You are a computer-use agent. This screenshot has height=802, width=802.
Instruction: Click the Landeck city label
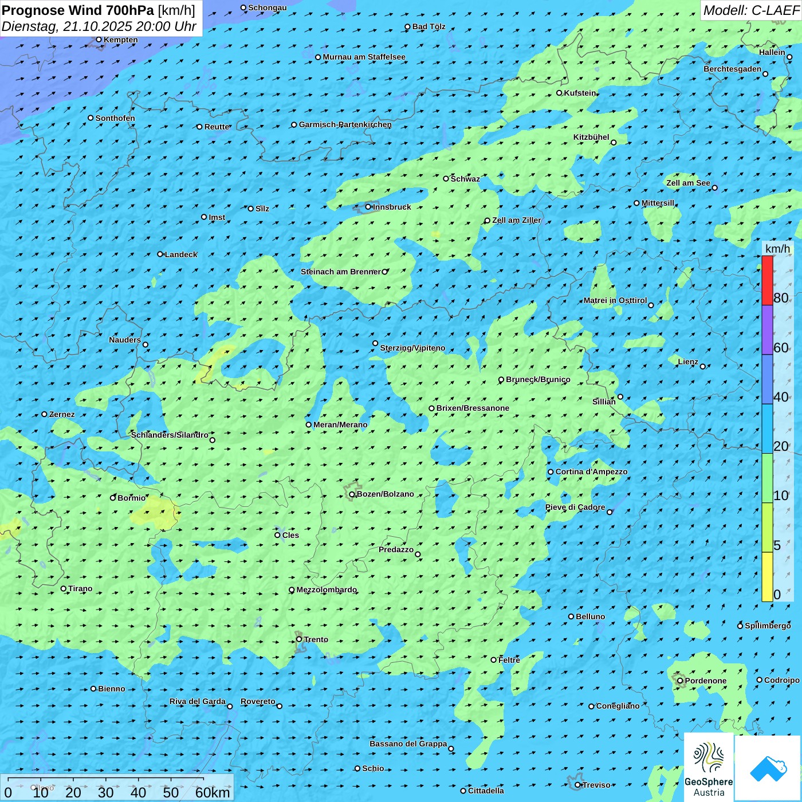click(x=181, y=254)
